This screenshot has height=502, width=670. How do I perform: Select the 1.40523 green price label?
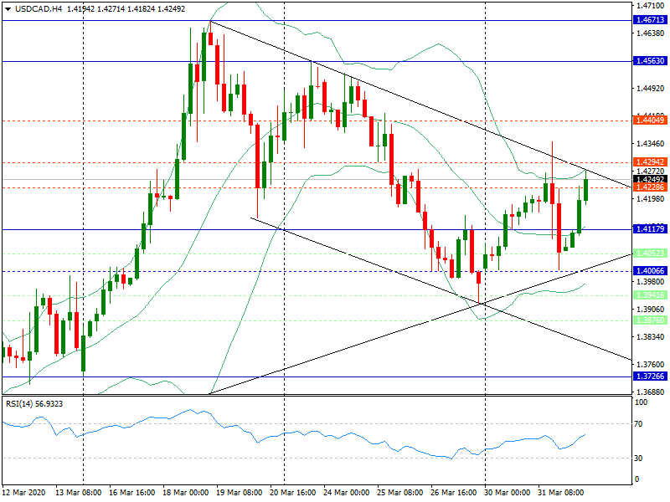tap(650, 254)
